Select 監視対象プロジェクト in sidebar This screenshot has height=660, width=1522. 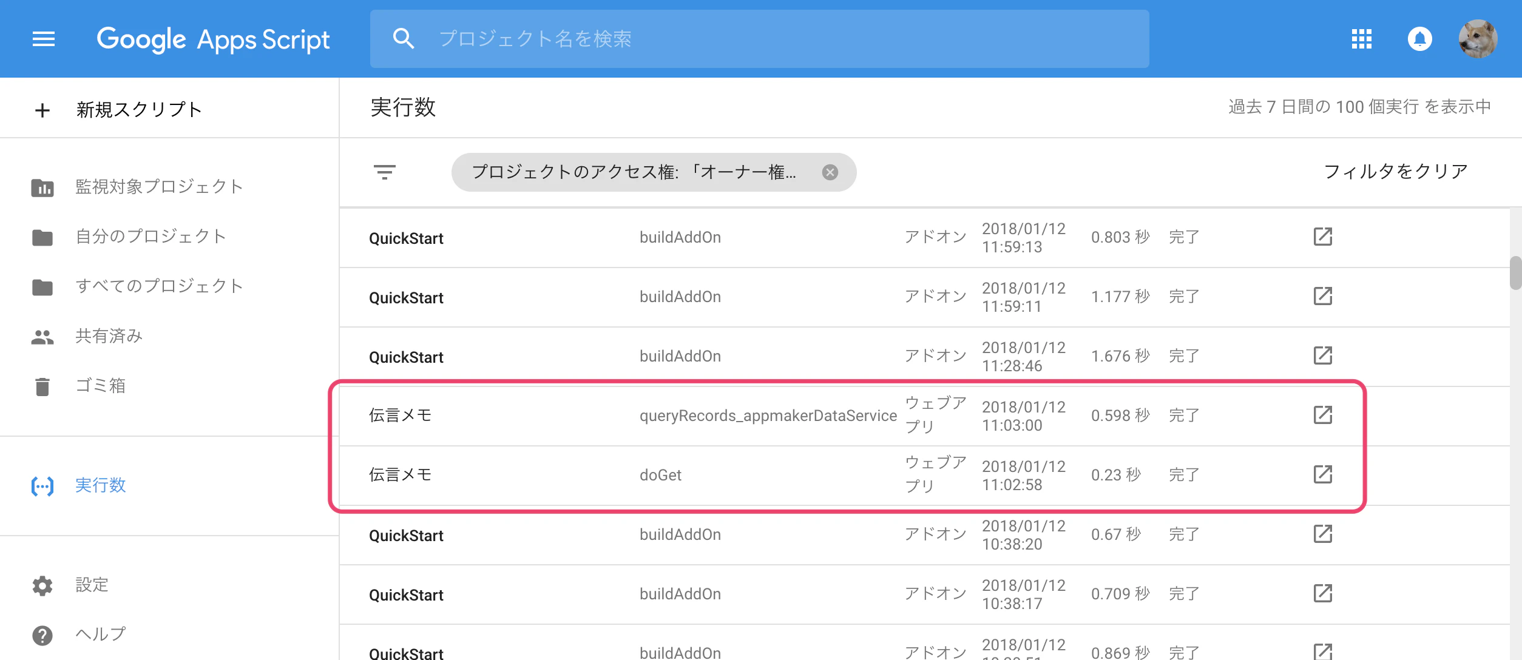click(x=159, y=187)
